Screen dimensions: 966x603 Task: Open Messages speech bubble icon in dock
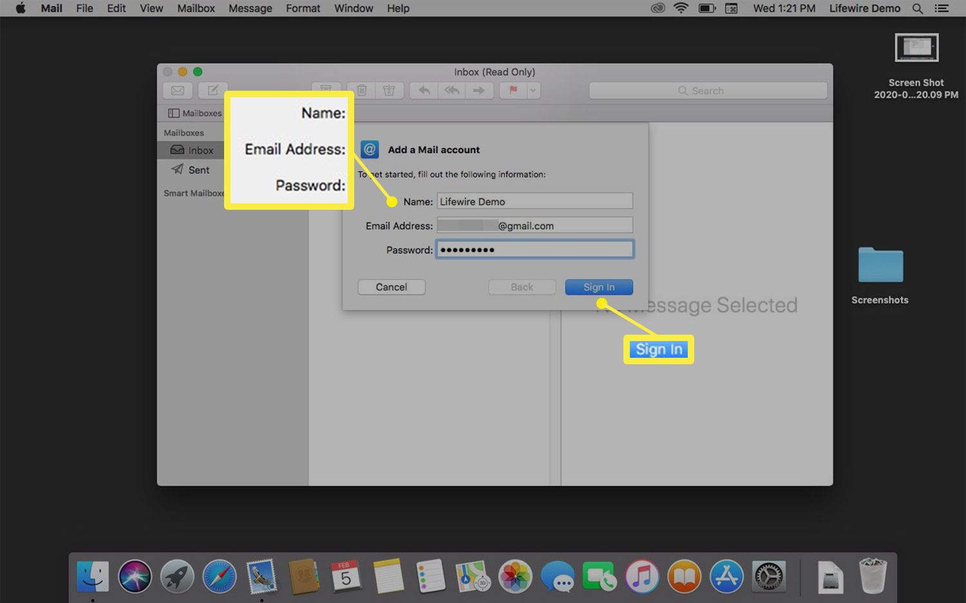558,576
